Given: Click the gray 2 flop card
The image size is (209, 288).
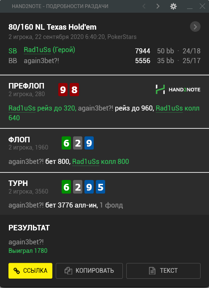Looking at the screenshot, I should [78, 143].
